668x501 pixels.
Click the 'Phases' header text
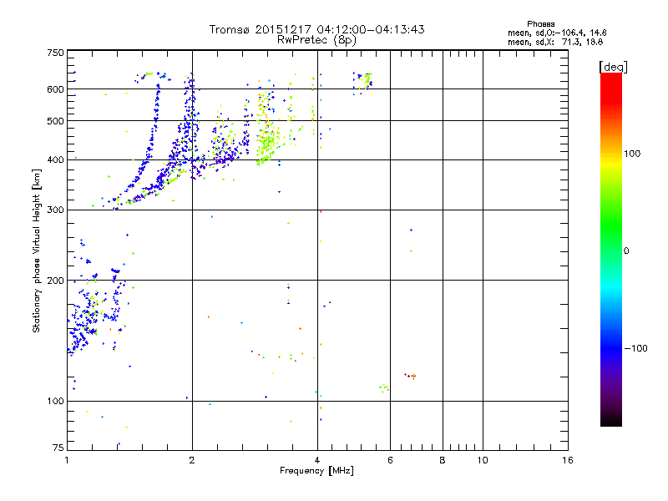(540, 24)
